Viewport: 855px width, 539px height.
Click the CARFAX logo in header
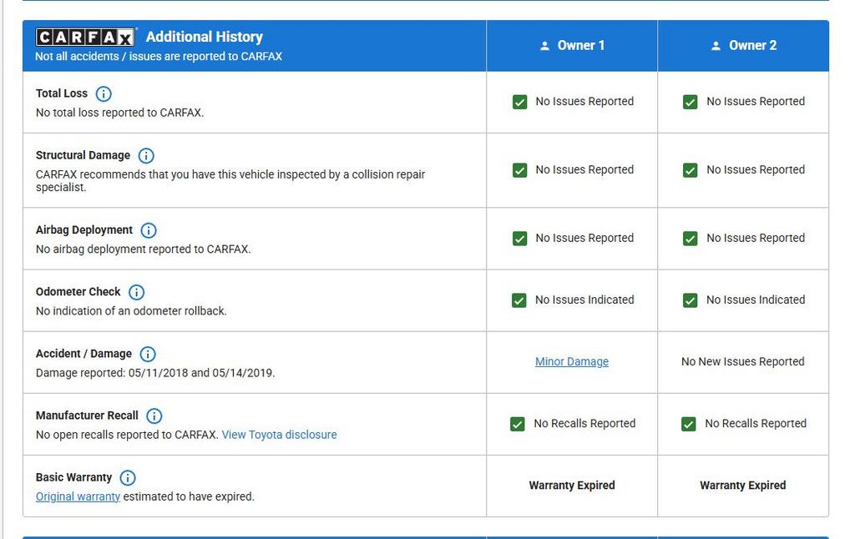click(x=85, y=37)
